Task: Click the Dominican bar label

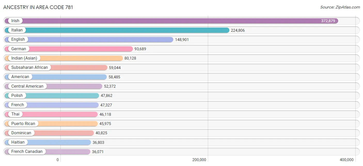Action: point(21,133)
